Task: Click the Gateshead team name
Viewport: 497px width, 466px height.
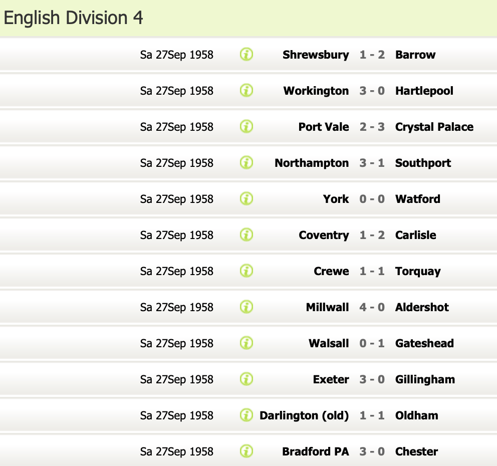Action: [424, 343]
